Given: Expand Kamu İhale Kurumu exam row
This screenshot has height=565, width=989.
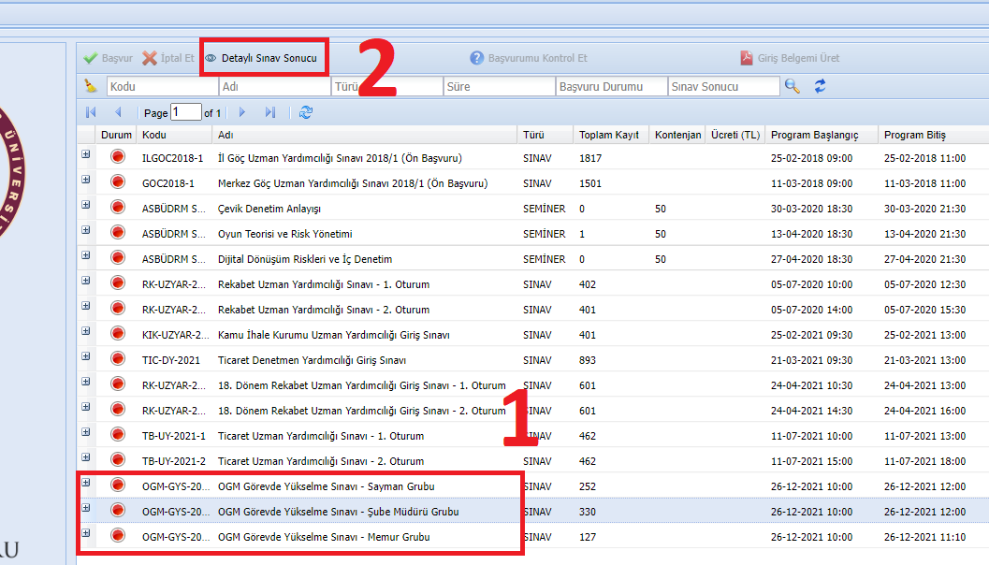Looking at the screenshot, I should click(86, 331).
